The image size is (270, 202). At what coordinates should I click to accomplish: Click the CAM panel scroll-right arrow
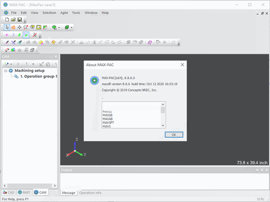tap(55, 186)
